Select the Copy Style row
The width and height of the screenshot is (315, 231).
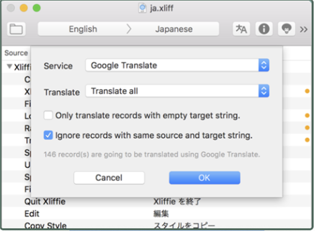(x=157, y=225)
